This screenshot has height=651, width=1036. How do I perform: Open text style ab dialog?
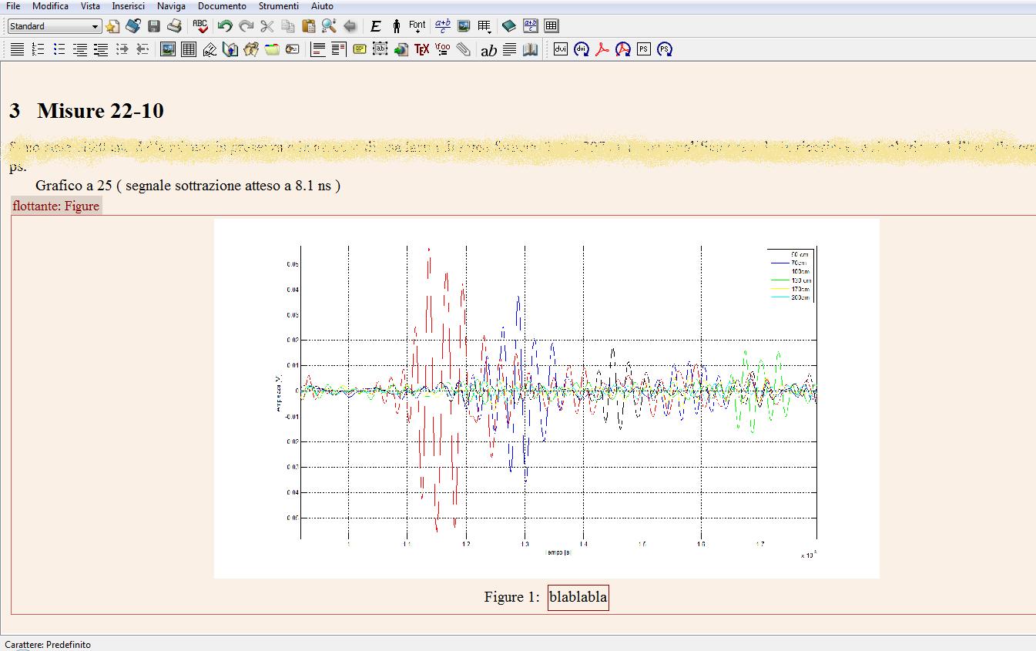pyautogui.click(x=488, y=51)
